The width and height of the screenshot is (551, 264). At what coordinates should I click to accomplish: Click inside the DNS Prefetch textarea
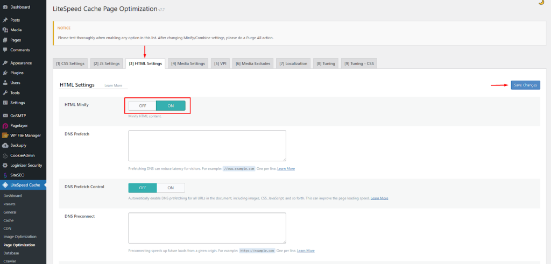click(207, 146)
